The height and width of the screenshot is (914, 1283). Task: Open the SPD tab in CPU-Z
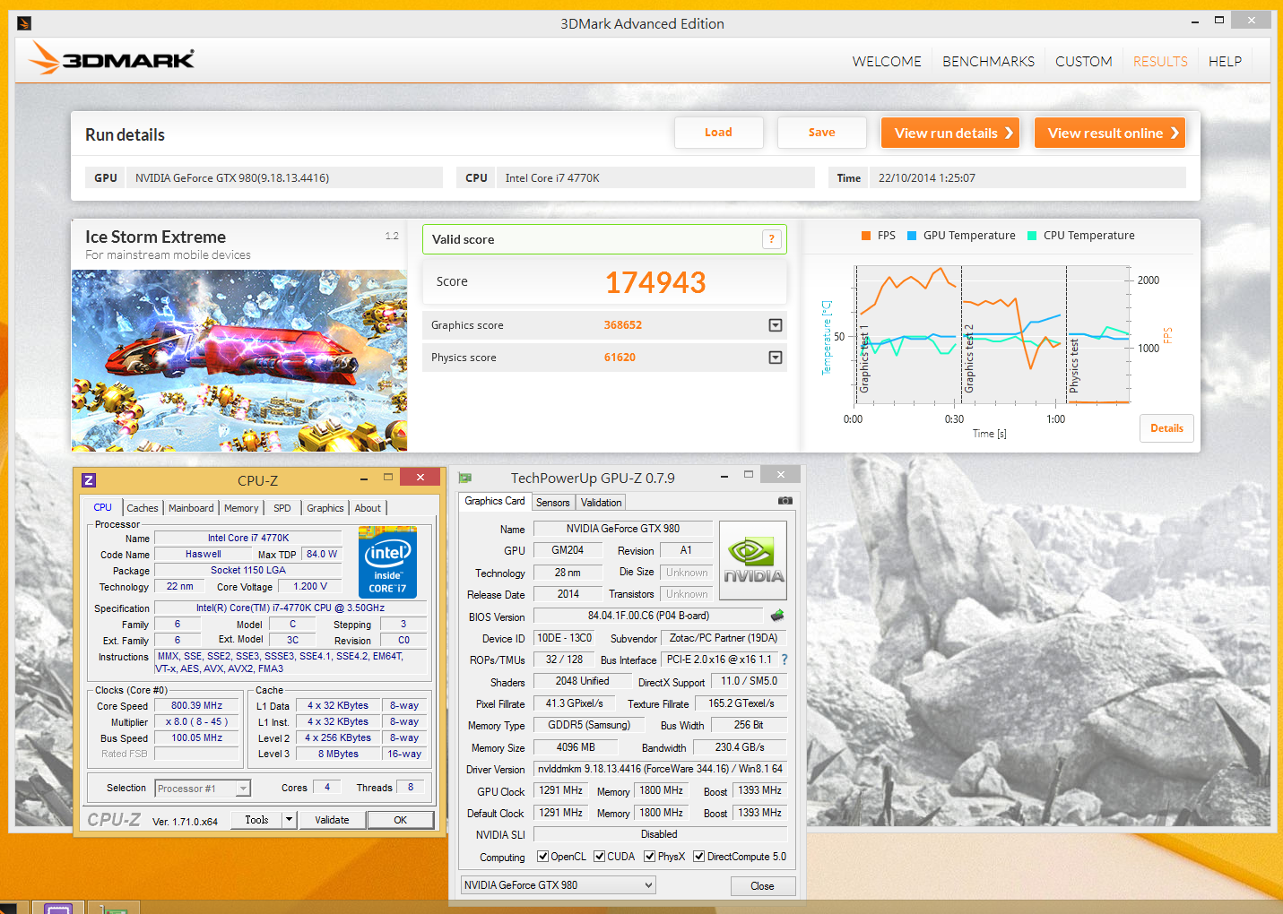point(282,508)
